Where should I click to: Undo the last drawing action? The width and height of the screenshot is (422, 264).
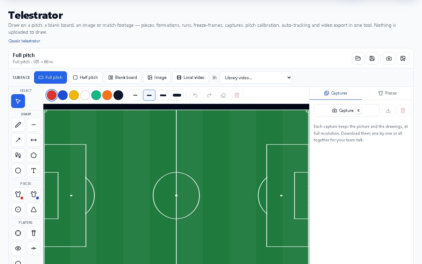[195, 95]
